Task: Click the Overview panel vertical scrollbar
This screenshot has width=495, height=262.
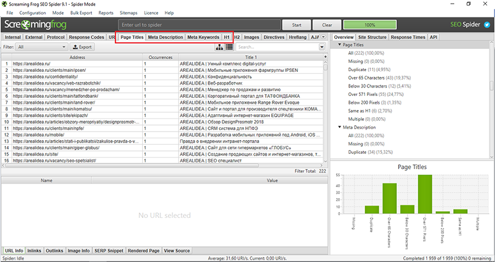Action: (x=491, y=85)
